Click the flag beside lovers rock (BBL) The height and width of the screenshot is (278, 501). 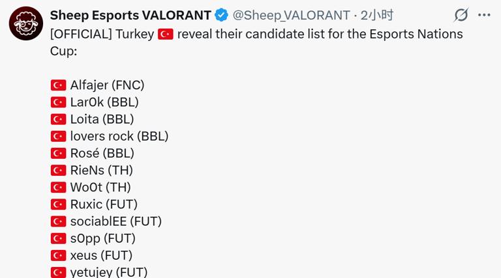click(x=59, y=136)
